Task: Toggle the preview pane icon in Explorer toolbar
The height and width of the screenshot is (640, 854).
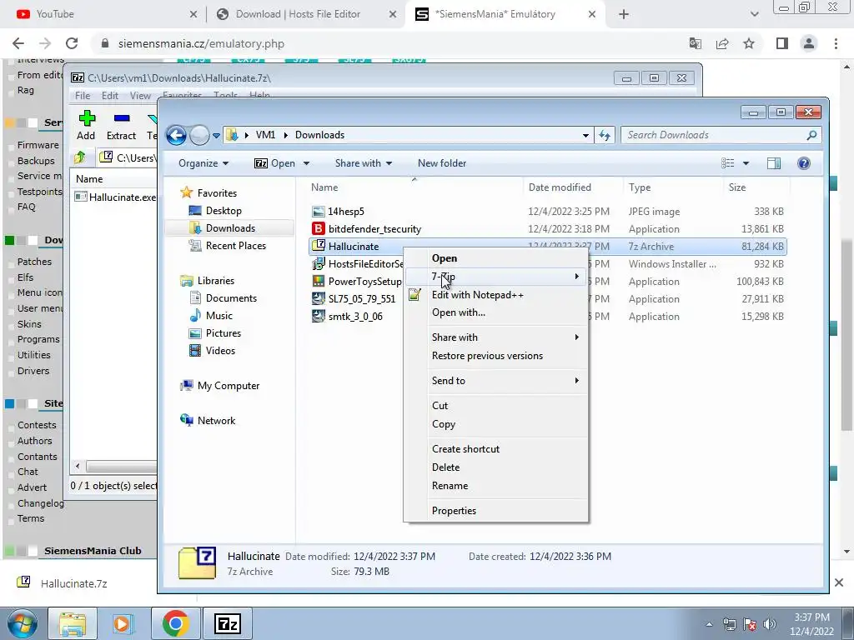Action: 773,163
